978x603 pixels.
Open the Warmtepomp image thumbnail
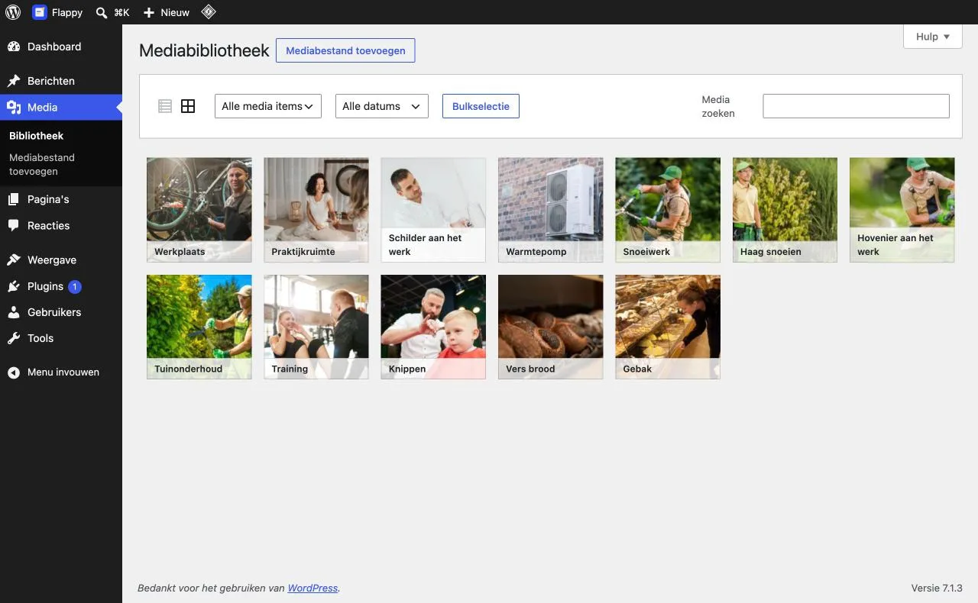pyautogui.click(x=550, y=210)
